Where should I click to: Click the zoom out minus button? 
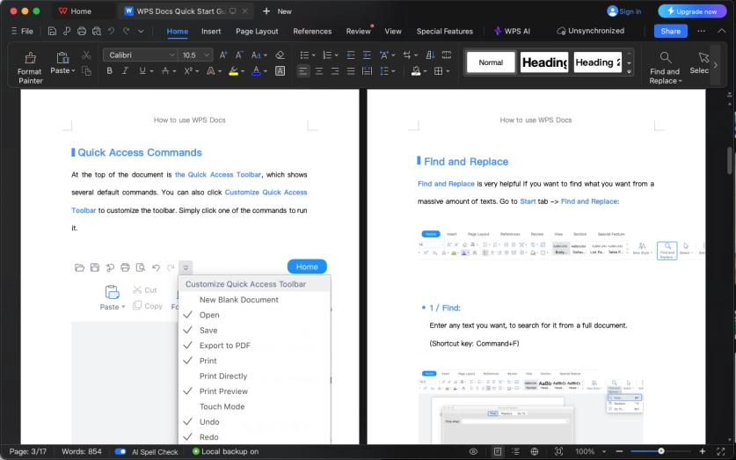(x=619, y=451)
